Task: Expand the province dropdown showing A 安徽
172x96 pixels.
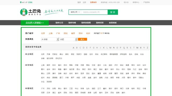Action: [x=50, y=39]
